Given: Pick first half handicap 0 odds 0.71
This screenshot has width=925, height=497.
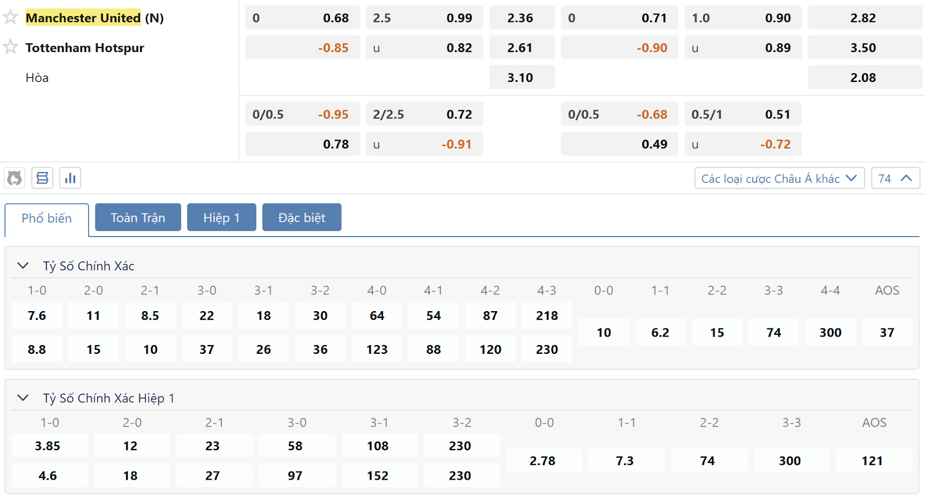Looking at the screenshot, I should (x=620, y=18).
